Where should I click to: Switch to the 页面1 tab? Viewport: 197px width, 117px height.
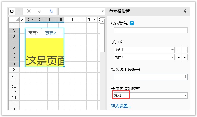point(34,33)
